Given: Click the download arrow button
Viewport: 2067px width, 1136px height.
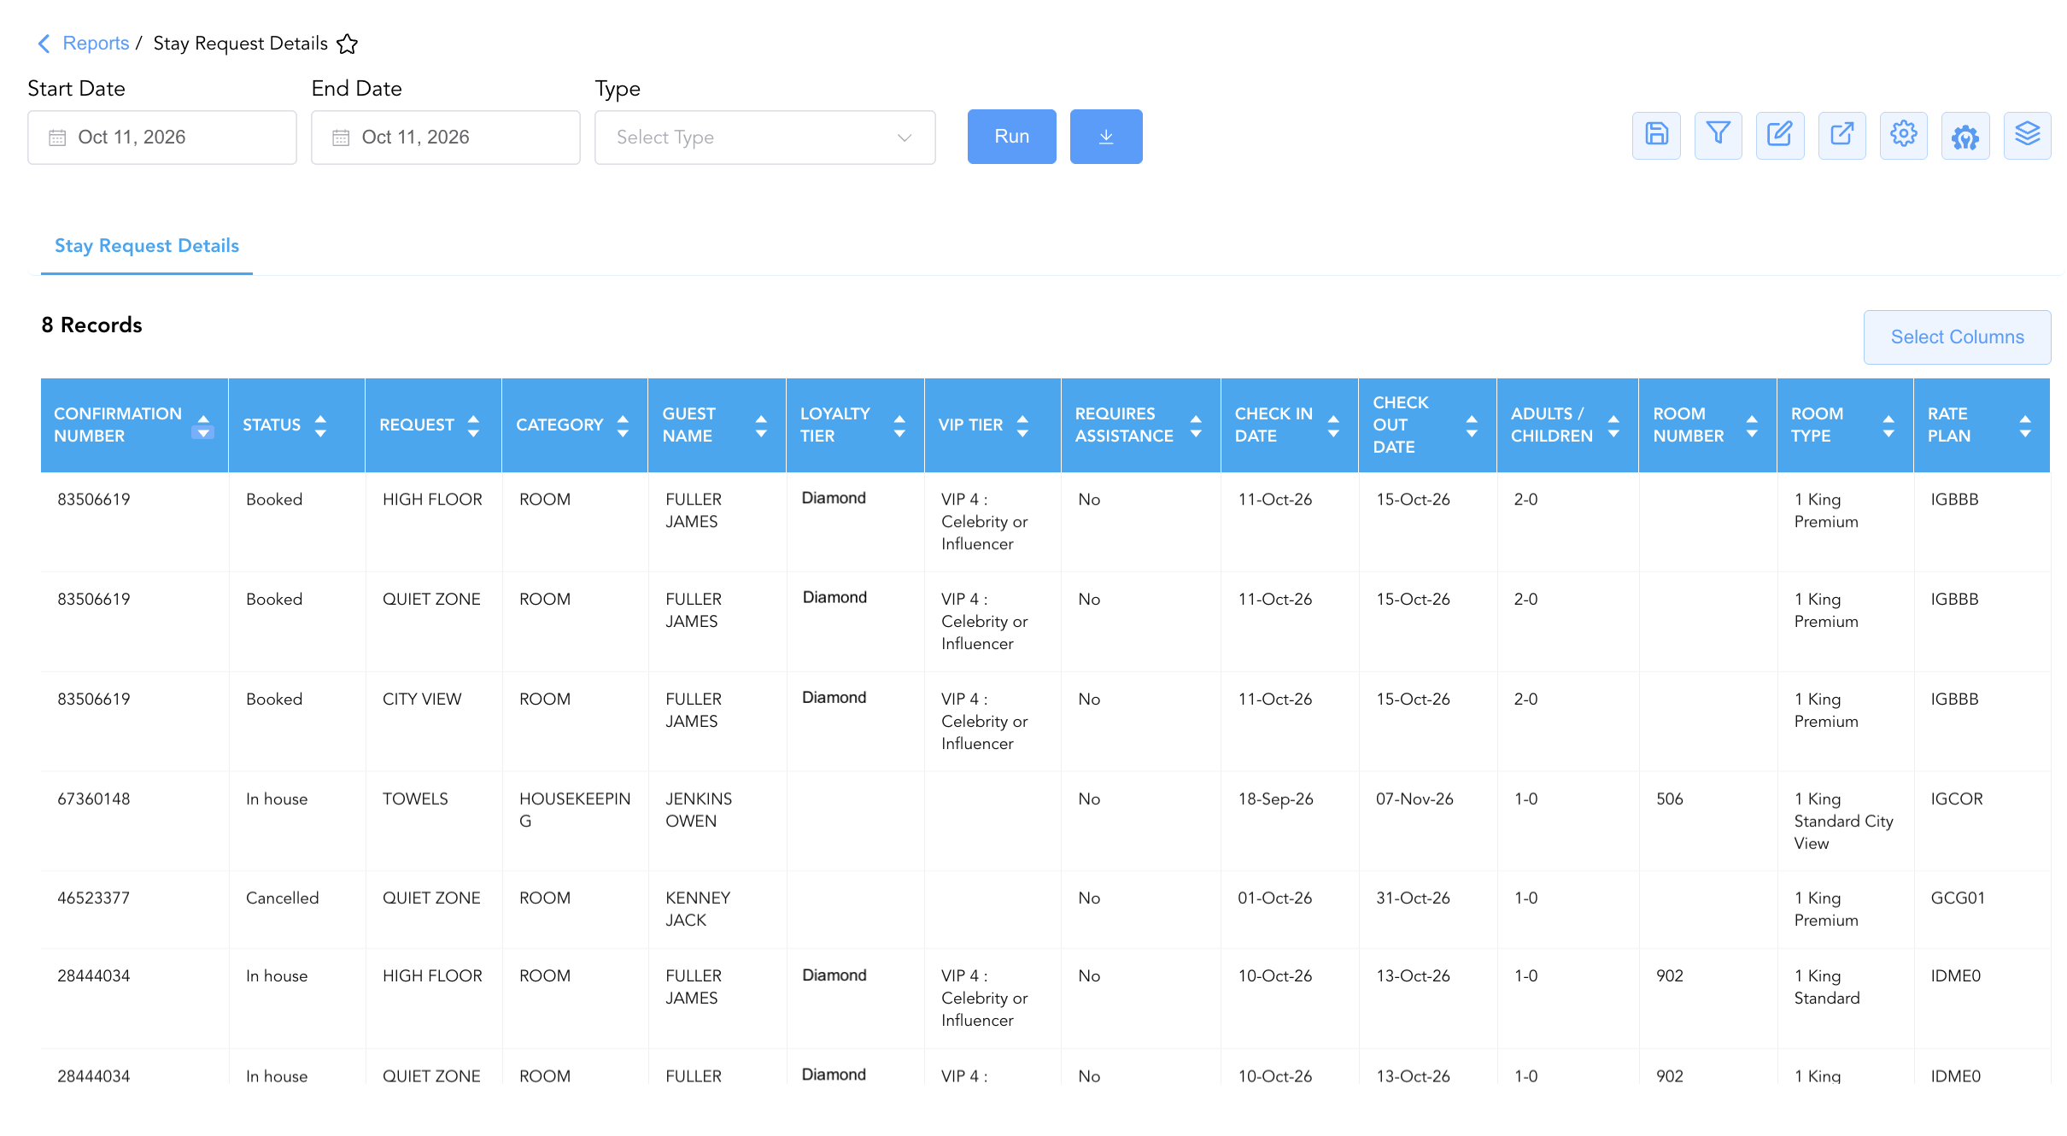Looking at the screenshot, I should coord(1106,137).
